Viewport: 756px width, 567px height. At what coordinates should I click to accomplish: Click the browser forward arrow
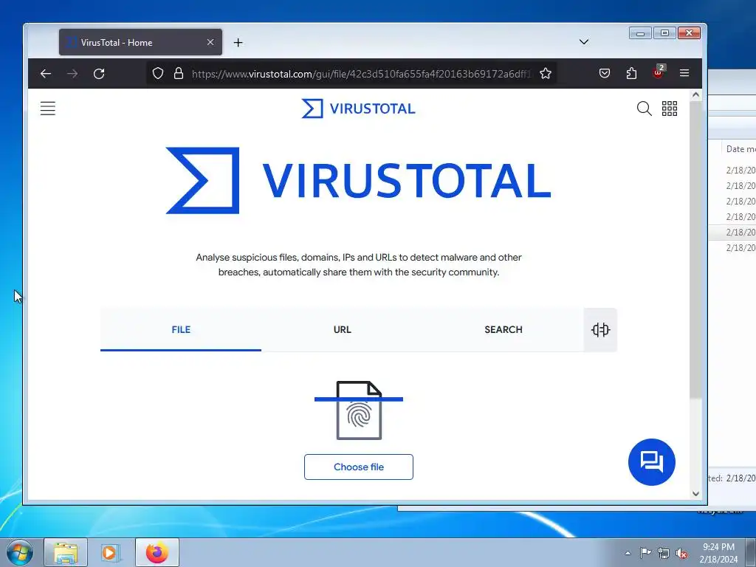(x=72, y=73)
